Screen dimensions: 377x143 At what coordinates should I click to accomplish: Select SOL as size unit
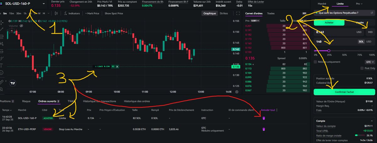click(362, 42)
